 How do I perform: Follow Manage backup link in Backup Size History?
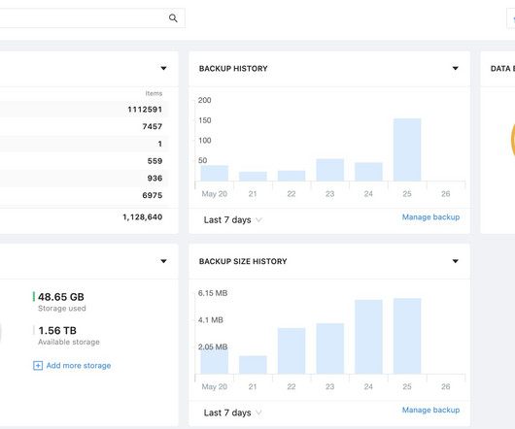[x=430, y=410]
